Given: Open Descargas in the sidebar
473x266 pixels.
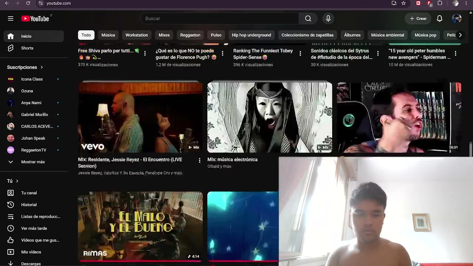Looking at the screenshot, I should [x=34, y=263].
